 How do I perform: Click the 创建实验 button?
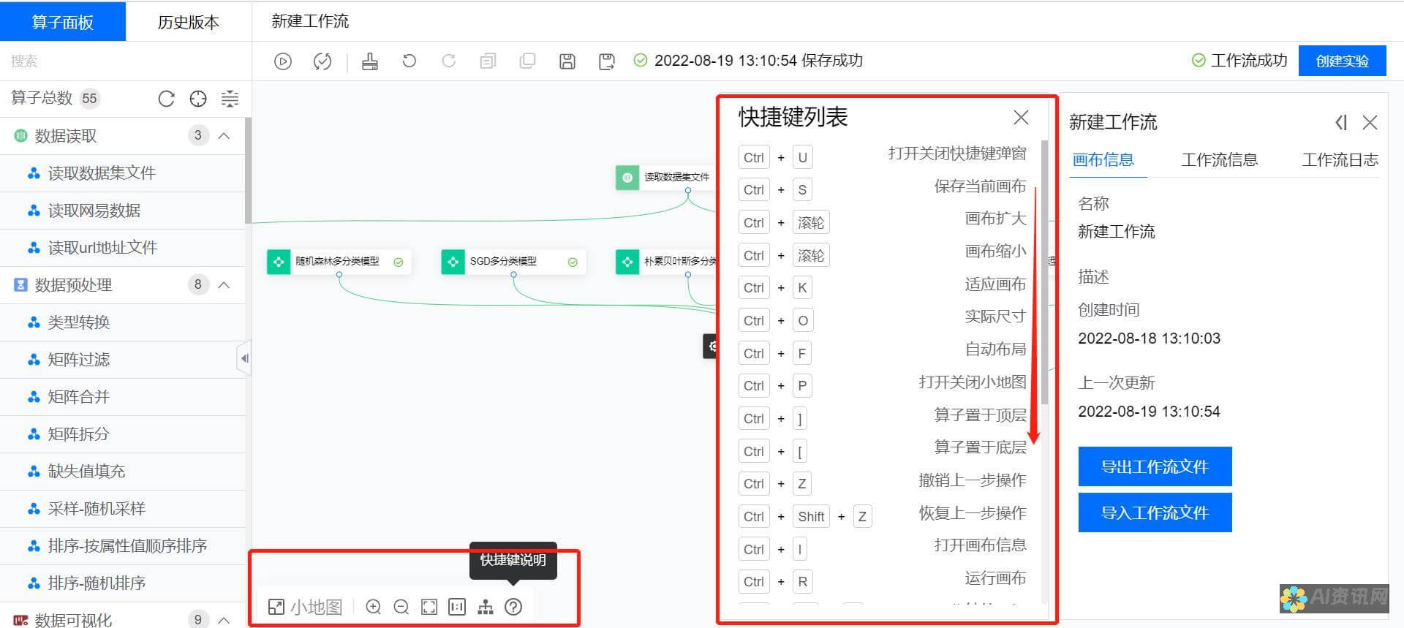pos(1342,61)
